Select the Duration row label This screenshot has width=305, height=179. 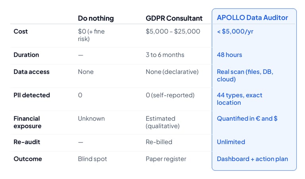pyautogui.click(x=26, y=55)
